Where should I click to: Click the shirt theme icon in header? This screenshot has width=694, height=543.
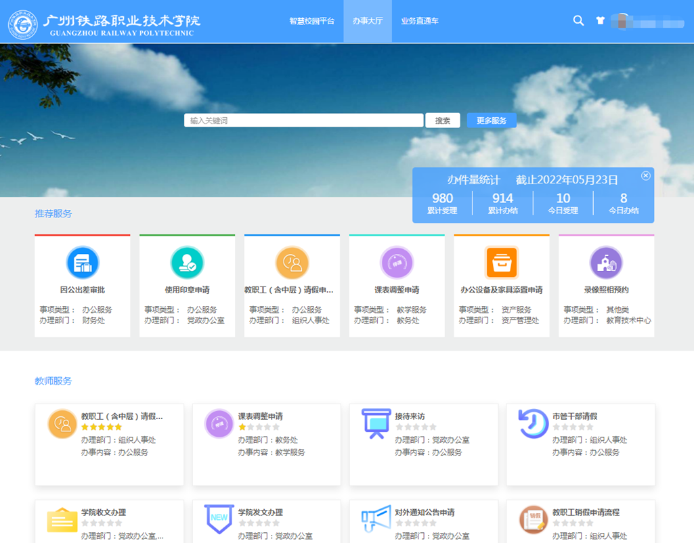tap(600, 21)
